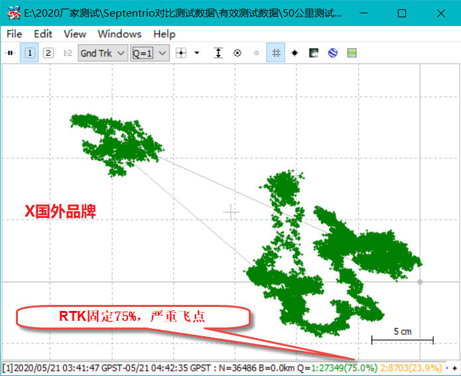Toggle the show grid icon
This screenshot has height=376, width=461.
(276, 53)
